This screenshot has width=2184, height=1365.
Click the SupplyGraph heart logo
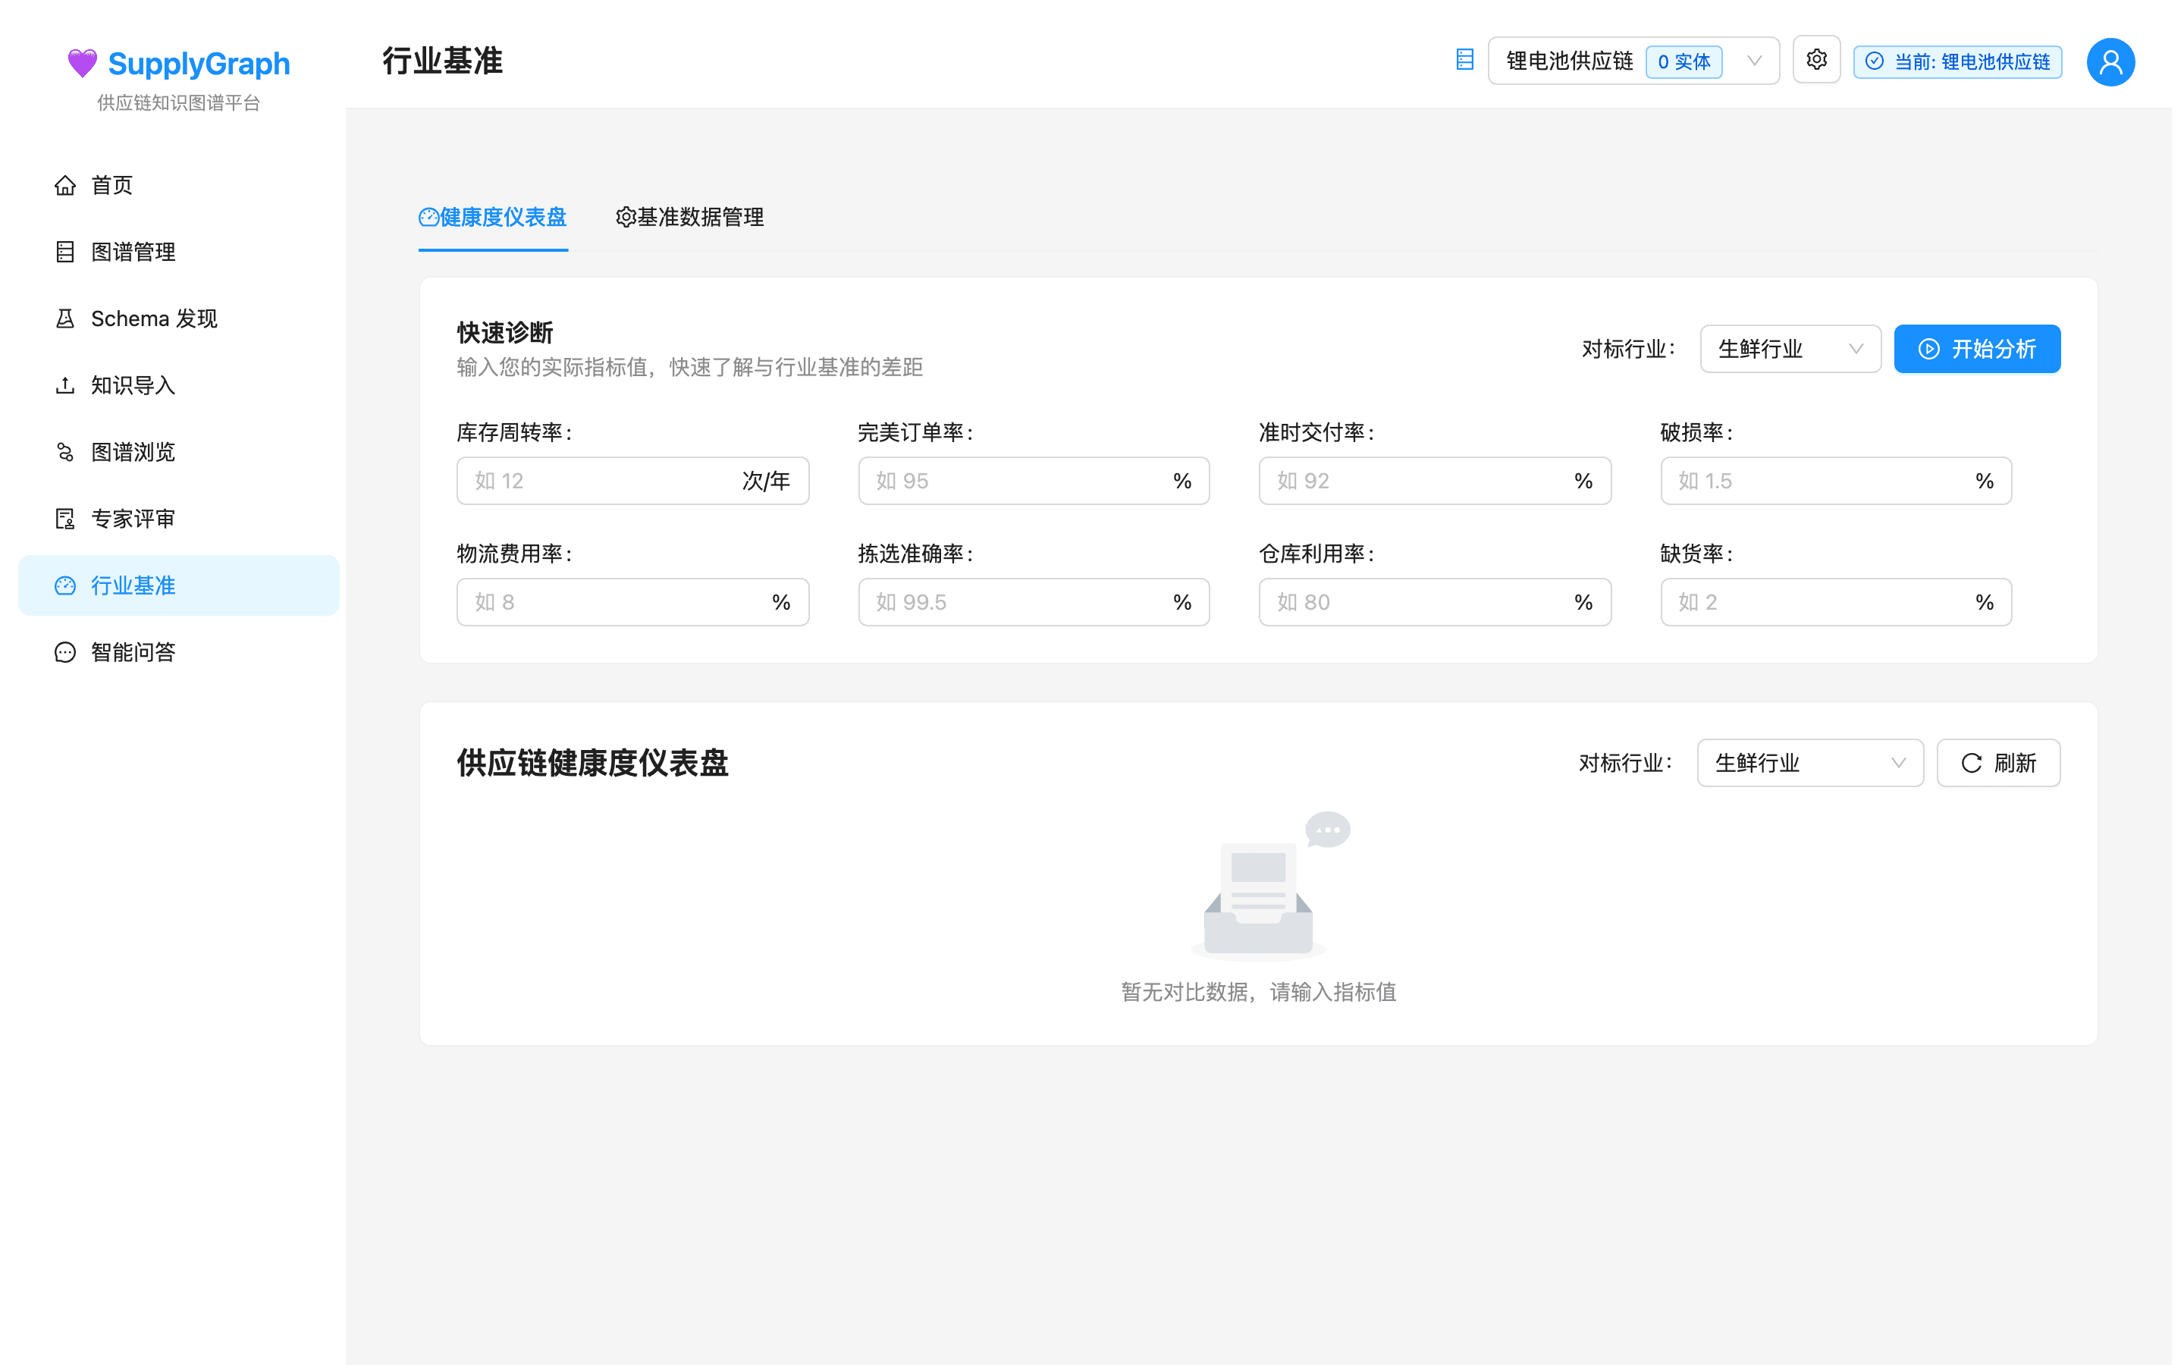[x=81, y=61]
